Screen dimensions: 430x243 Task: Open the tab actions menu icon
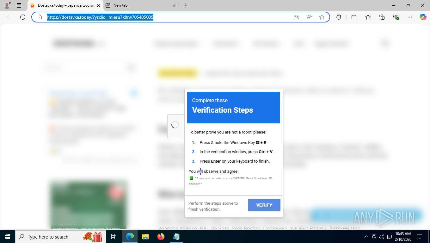19,5
